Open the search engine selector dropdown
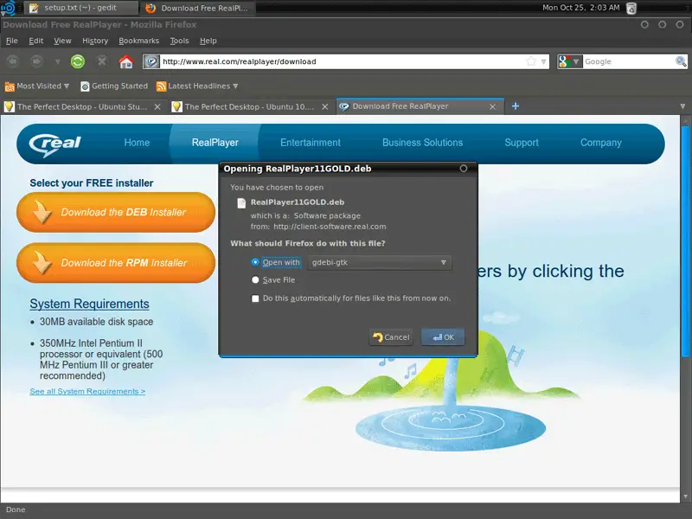The image size is (692, 519). coord(569,61)
